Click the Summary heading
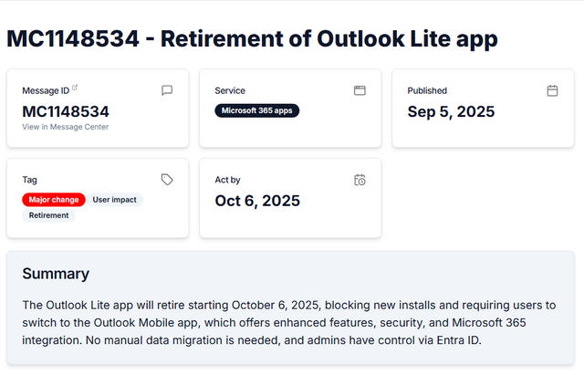584x375 pixels. tap(56, 274)
